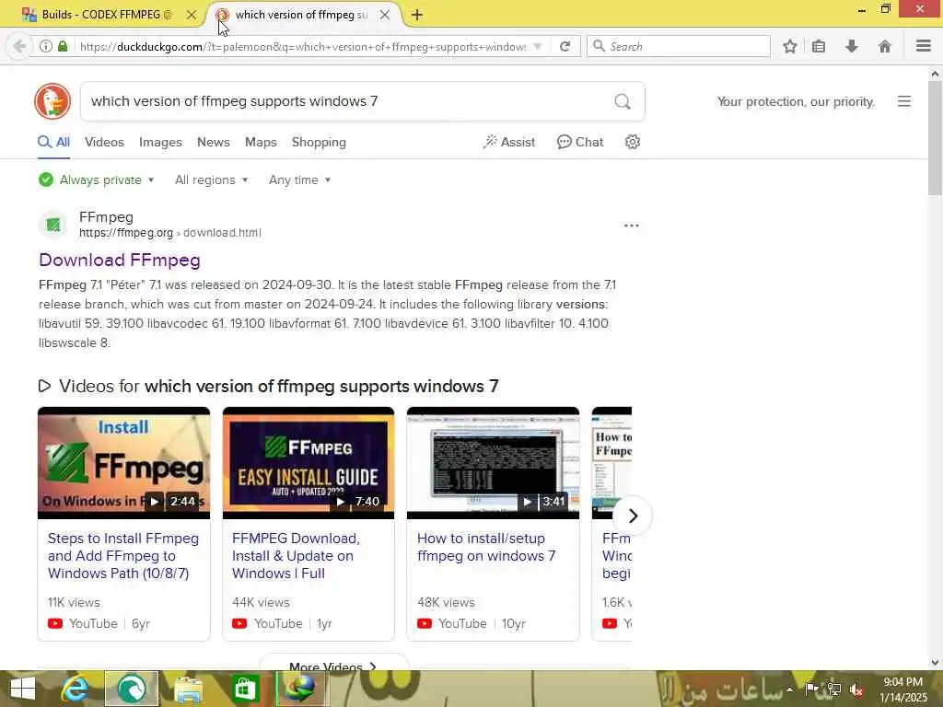
Task: Open the Chat feature
Action: [580, 142]
